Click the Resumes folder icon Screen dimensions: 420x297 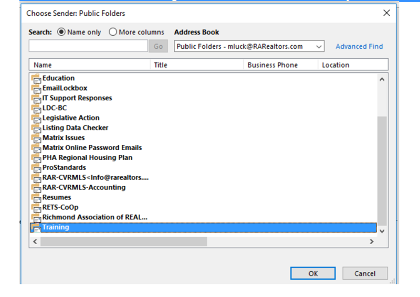point(36,197)
